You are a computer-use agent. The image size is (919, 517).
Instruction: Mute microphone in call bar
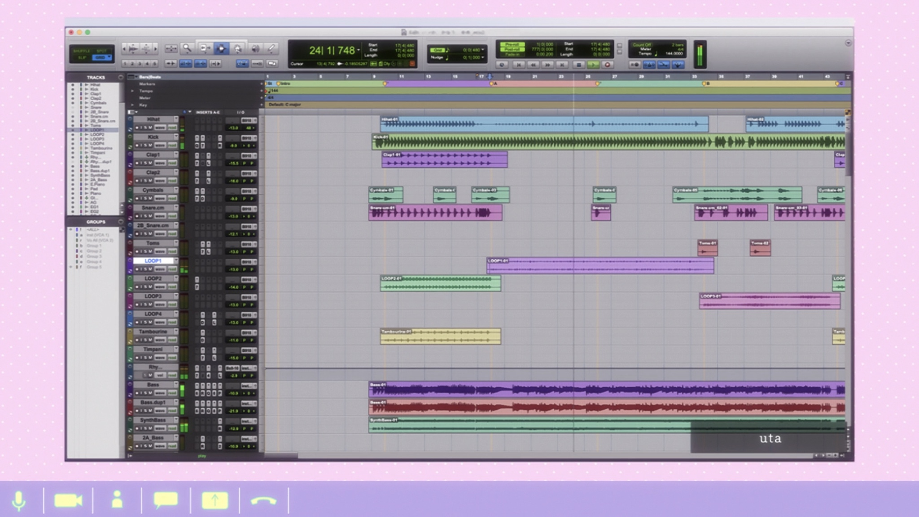coord(19,500)
